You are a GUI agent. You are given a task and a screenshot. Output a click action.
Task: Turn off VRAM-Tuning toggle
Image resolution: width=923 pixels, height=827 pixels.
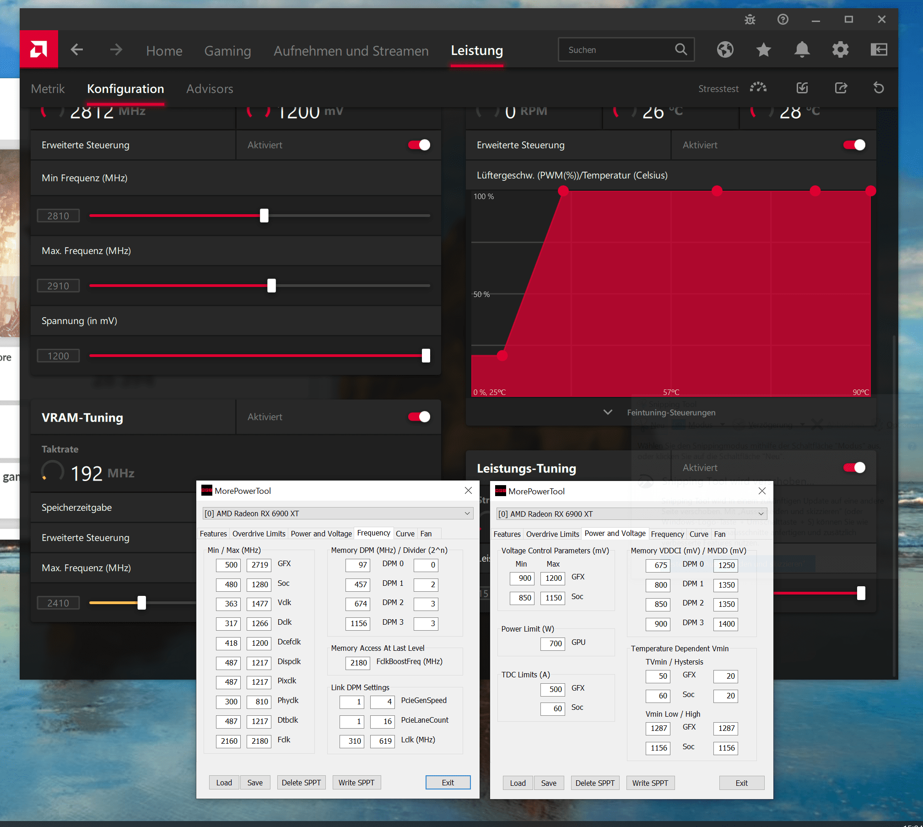(419, 417)
